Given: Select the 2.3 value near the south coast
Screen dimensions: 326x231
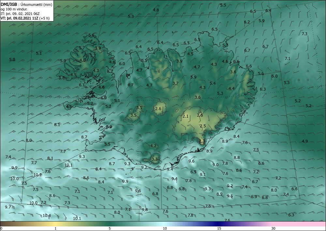Looking at the screenshot, I should coord(202,141).
